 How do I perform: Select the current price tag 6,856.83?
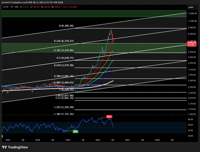pyautogui.click(x=191, y=43)
